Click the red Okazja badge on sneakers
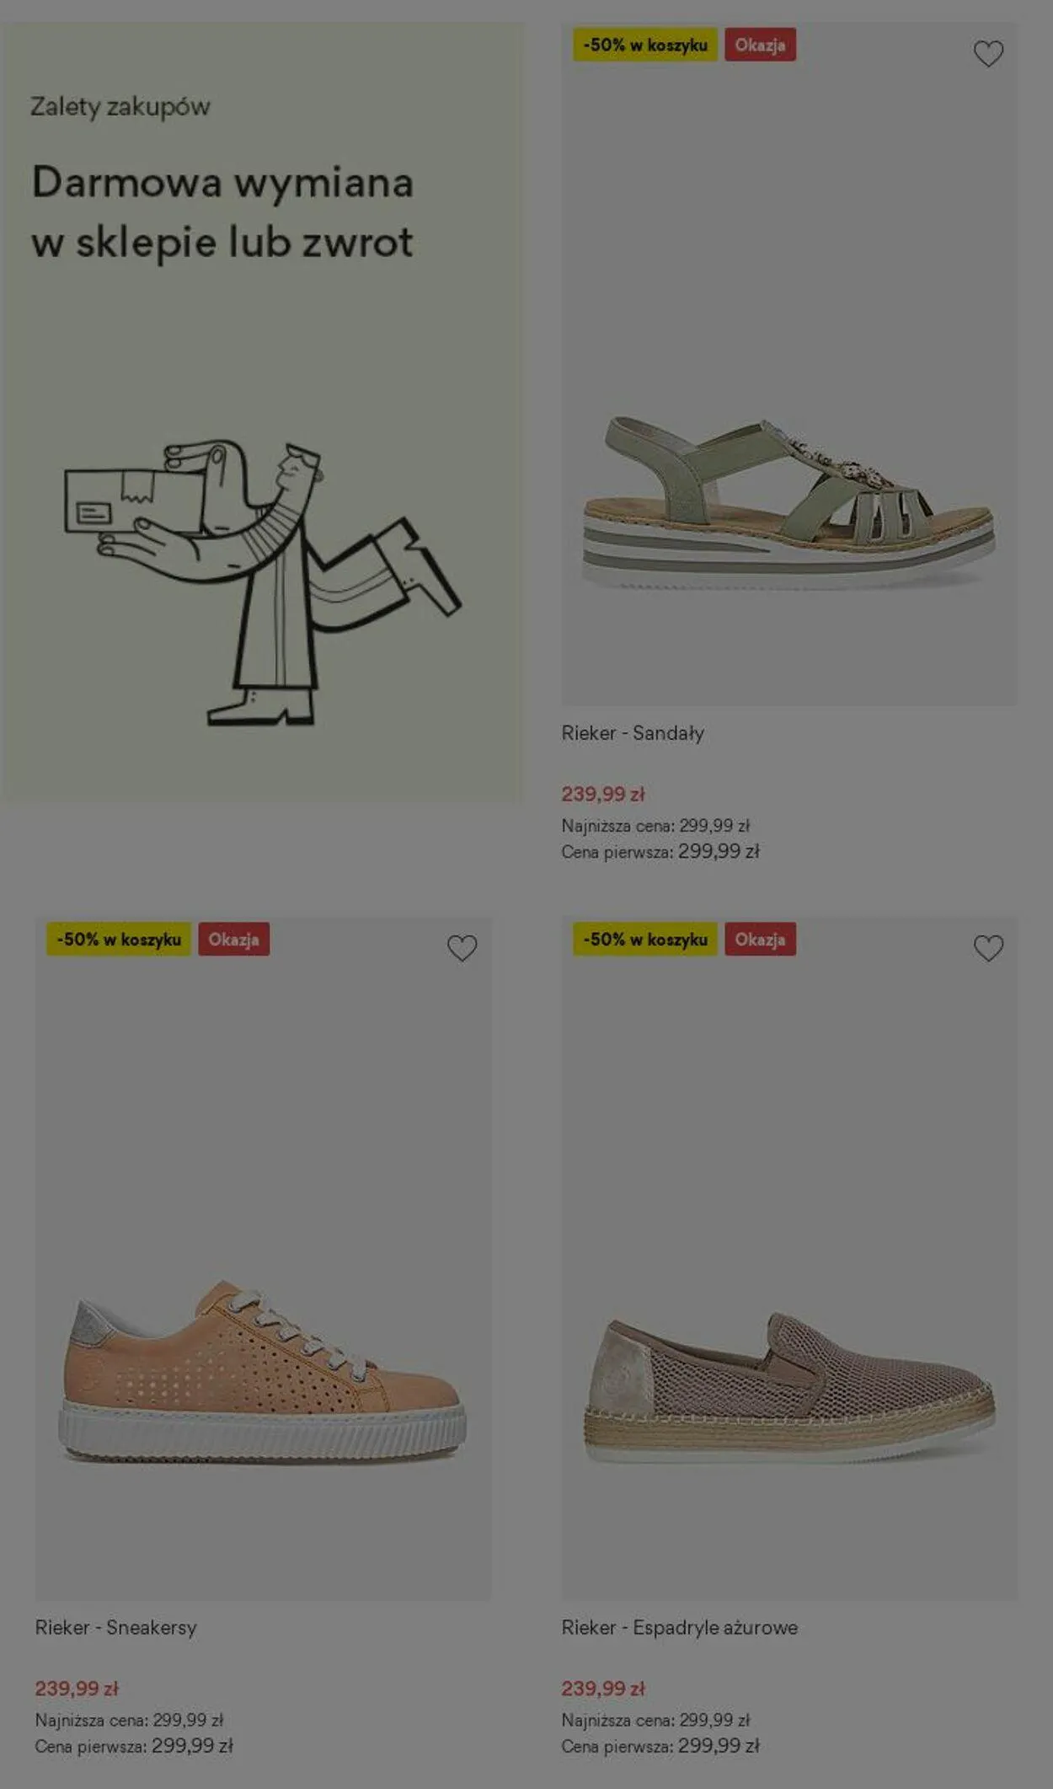Screen dimensions: 1053x1789 (233, 939)
